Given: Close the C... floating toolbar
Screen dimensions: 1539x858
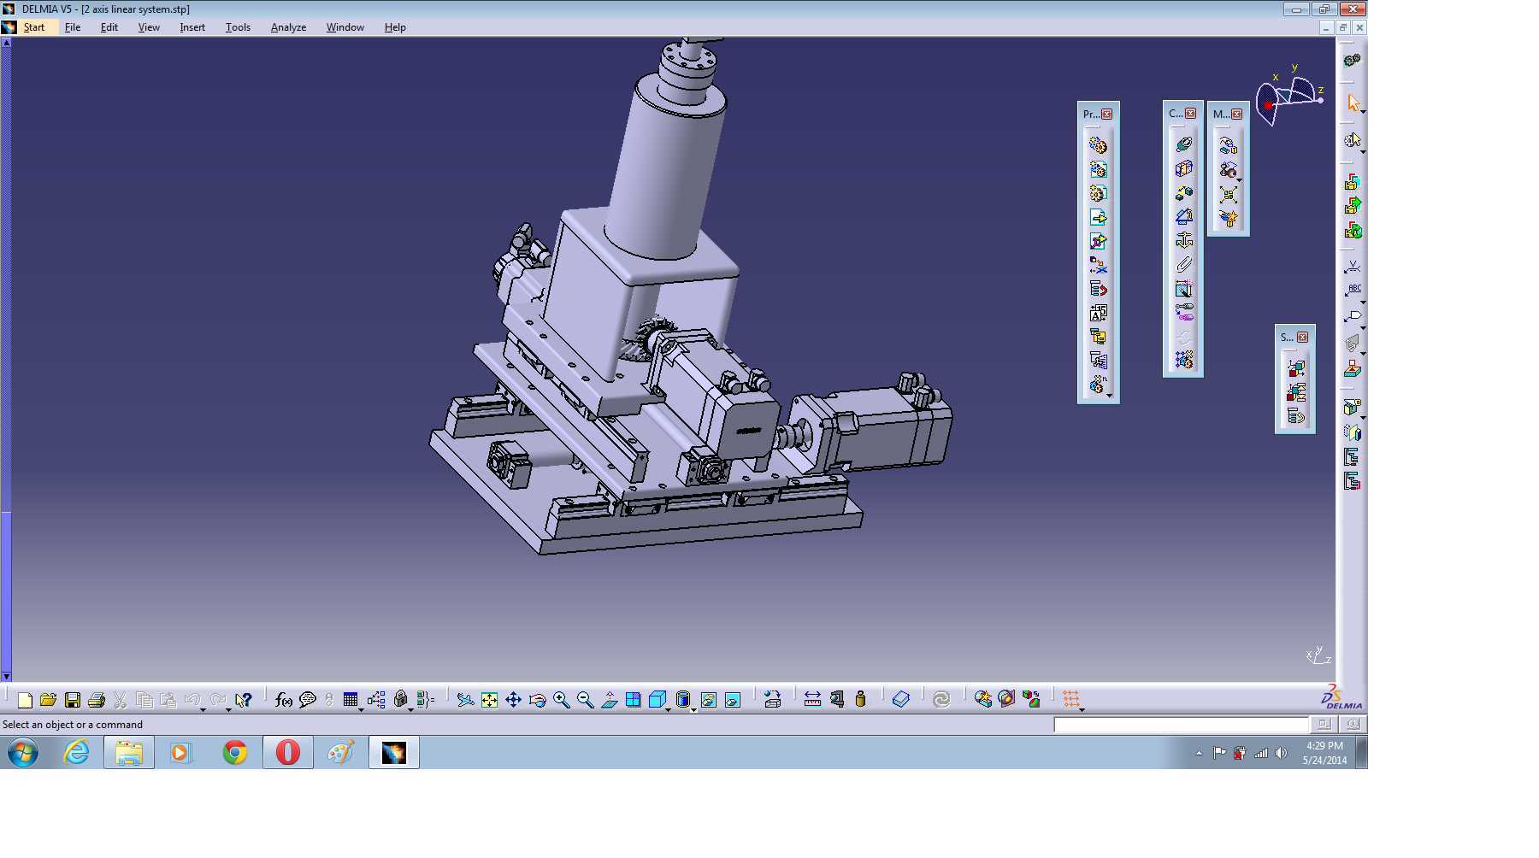Looking at the screenshot, I should pyautogui.click(x=1191, y=114).
